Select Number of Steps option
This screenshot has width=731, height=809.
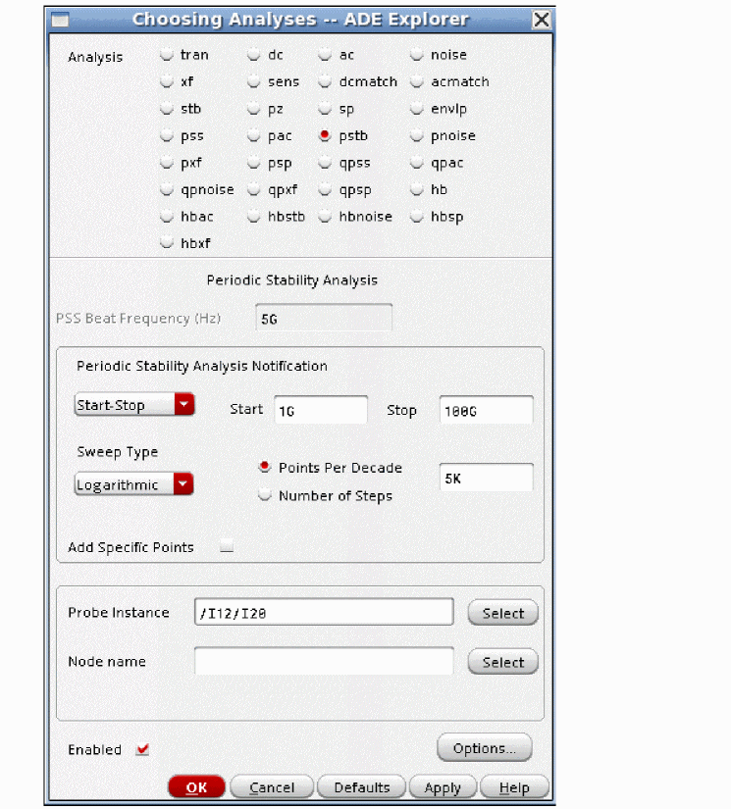[x=265, y=495]
